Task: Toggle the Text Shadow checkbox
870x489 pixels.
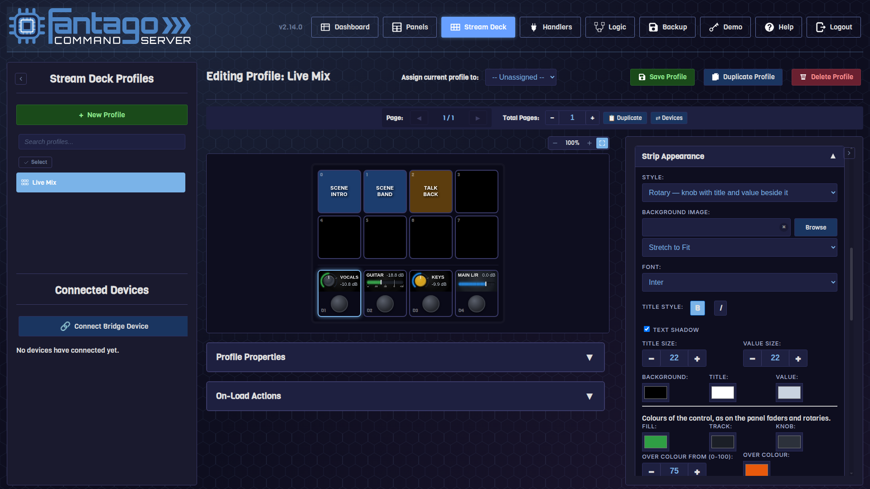Action: [647, 329]
